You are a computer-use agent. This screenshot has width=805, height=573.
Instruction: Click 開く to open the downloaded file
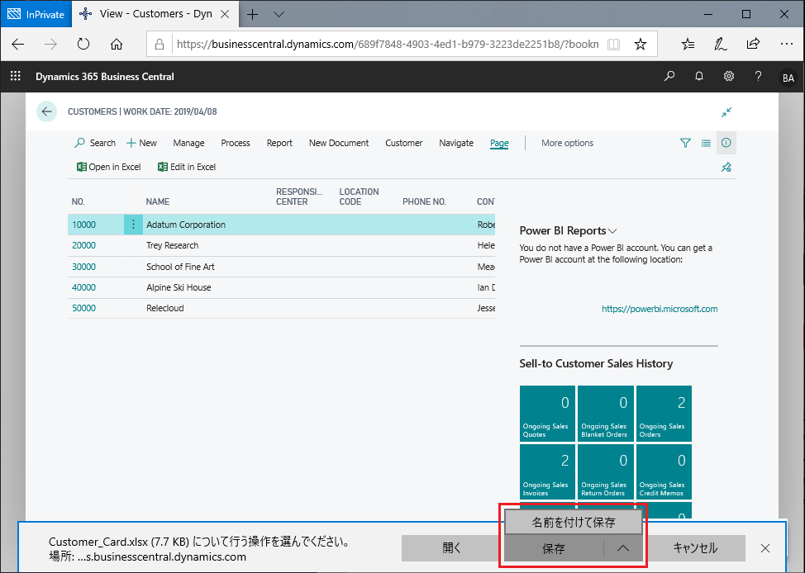pos(451,548)
